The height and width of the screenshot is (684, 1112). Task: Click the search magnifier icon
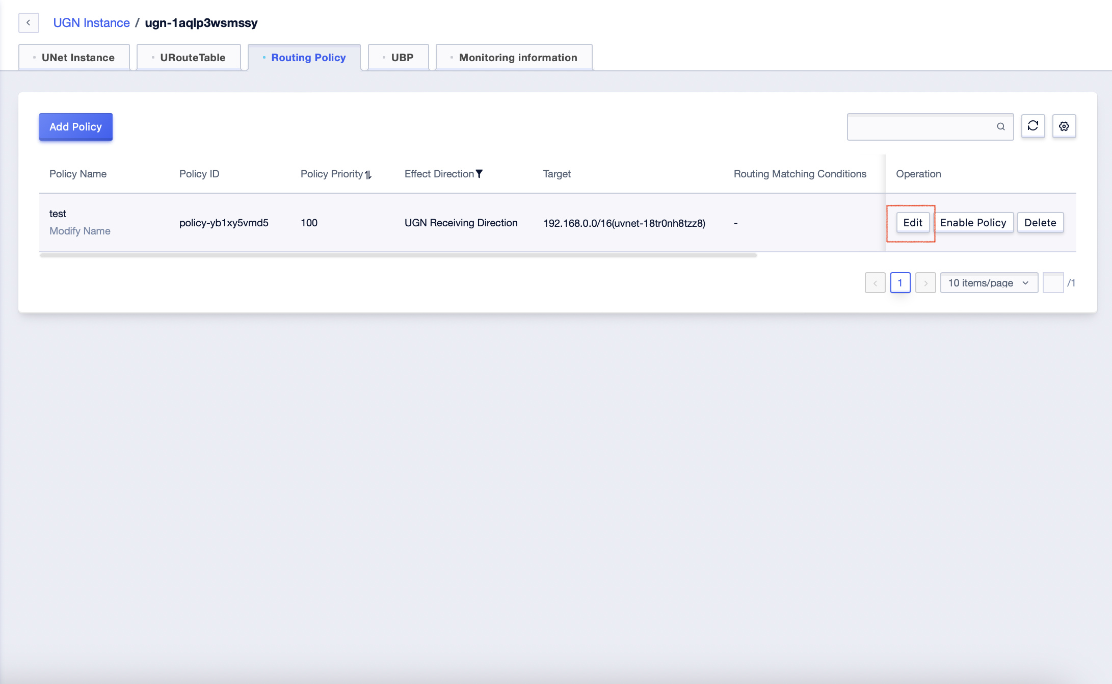1001,126
